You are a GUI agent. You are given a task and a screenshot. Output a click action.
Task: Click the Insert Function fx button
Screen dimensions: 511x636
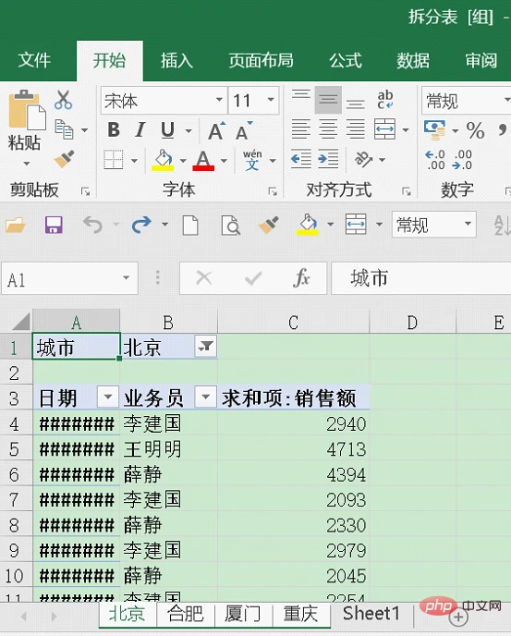tap(301, 278)
